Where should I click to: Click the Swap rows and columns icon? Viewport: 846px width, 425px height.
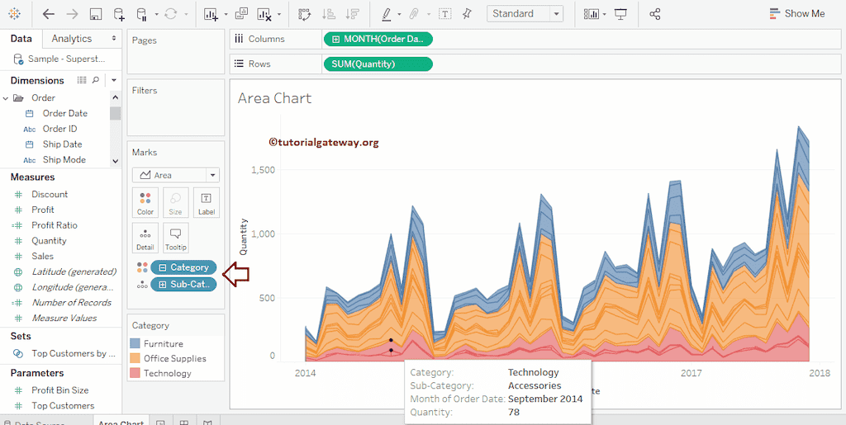click(x=304, y=14)
